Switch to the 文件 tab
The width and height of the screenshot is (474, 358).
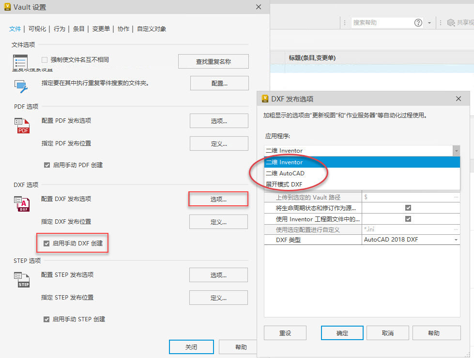pyautogui.click(x=15, y=29)
